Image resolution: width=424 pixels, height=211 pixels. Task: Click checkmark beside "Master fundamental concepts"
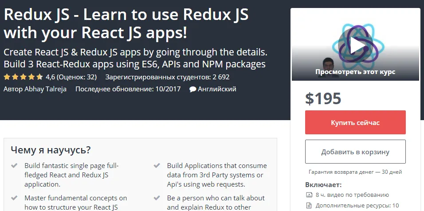click(15, 198)
